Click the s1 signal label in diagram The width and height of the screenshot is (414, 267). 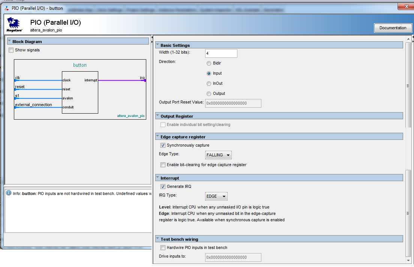[17, 96]
